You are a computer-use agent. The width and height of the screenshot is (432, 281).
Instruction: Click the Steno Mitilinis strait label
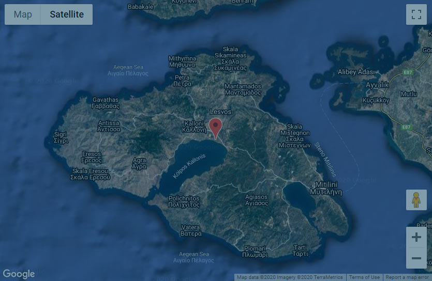pos(325,160)
